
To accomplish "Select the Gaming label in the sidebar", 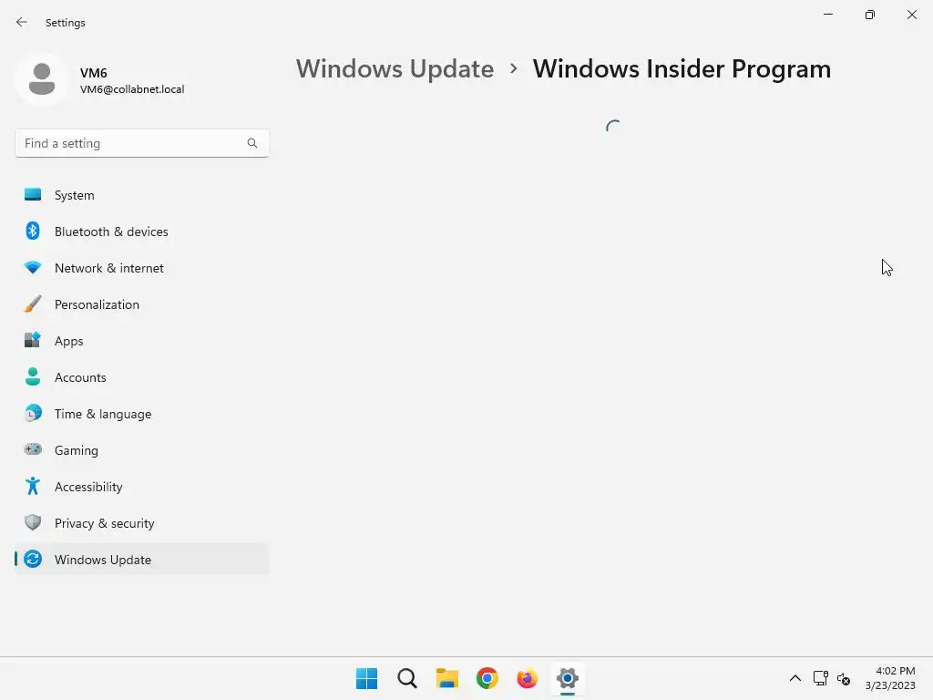I will [77, 450].
